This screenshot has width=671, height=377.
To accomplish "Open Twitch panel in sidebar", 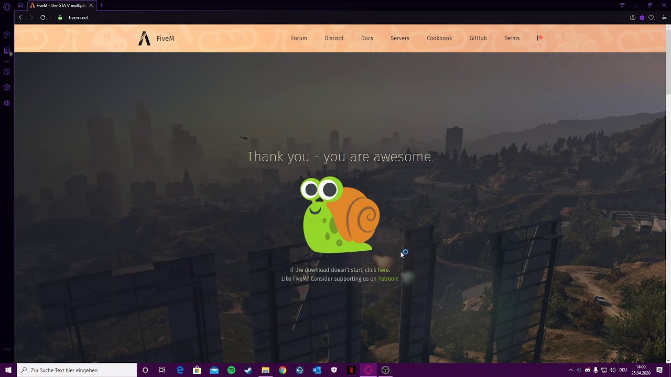I will pos(7,51).
